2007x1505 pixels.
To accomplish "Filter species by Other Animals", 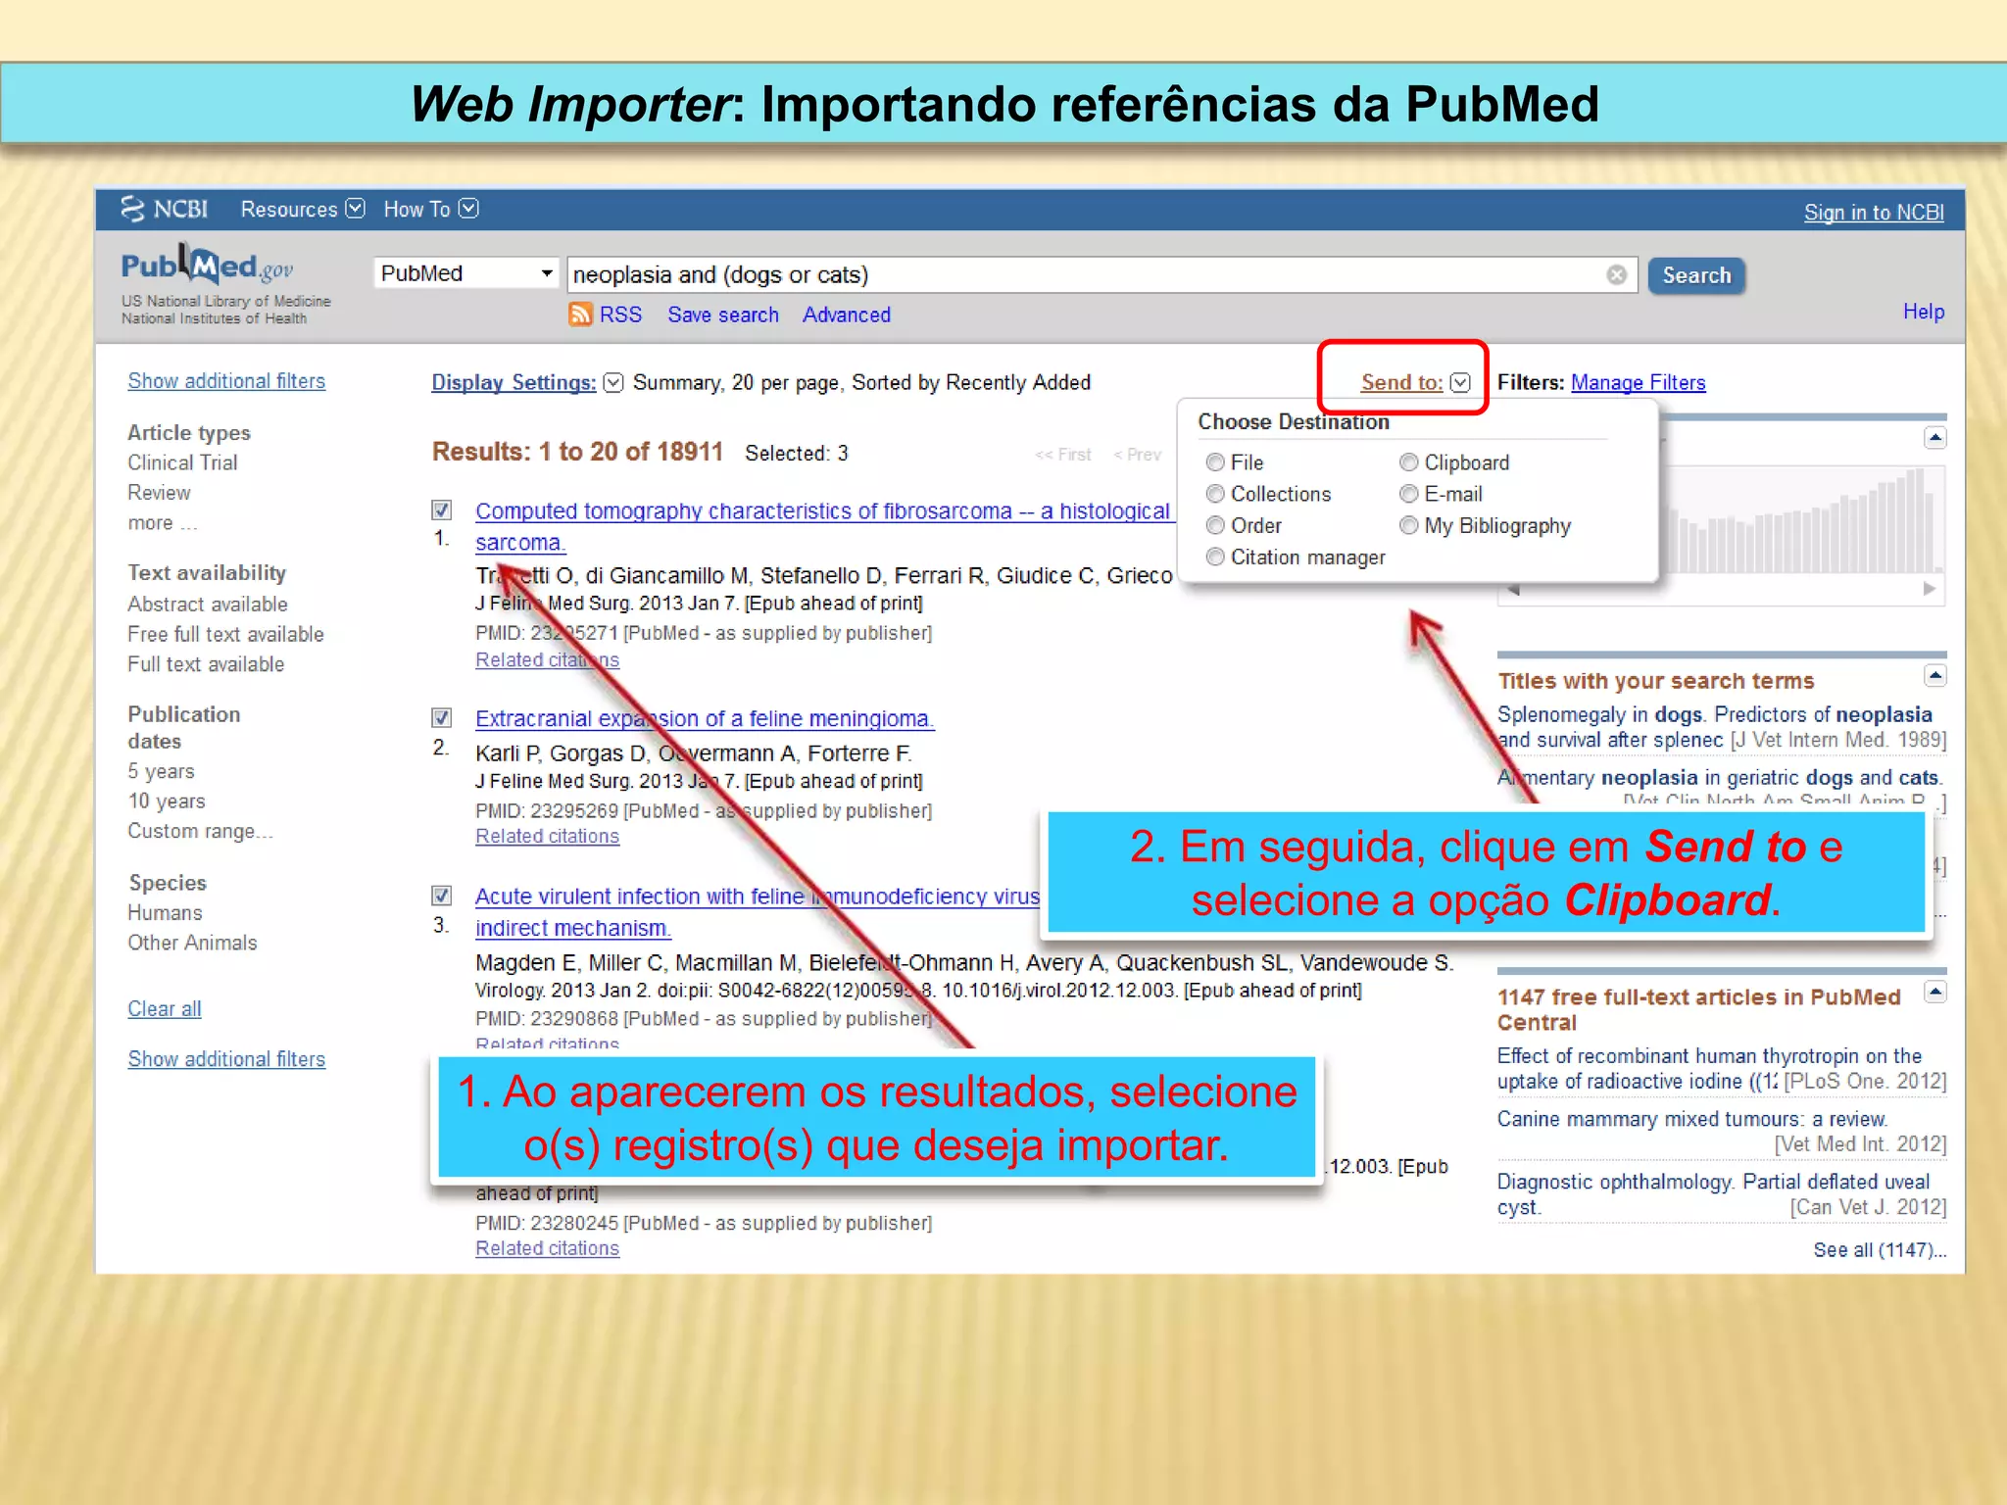I will (x=192, y=943).
